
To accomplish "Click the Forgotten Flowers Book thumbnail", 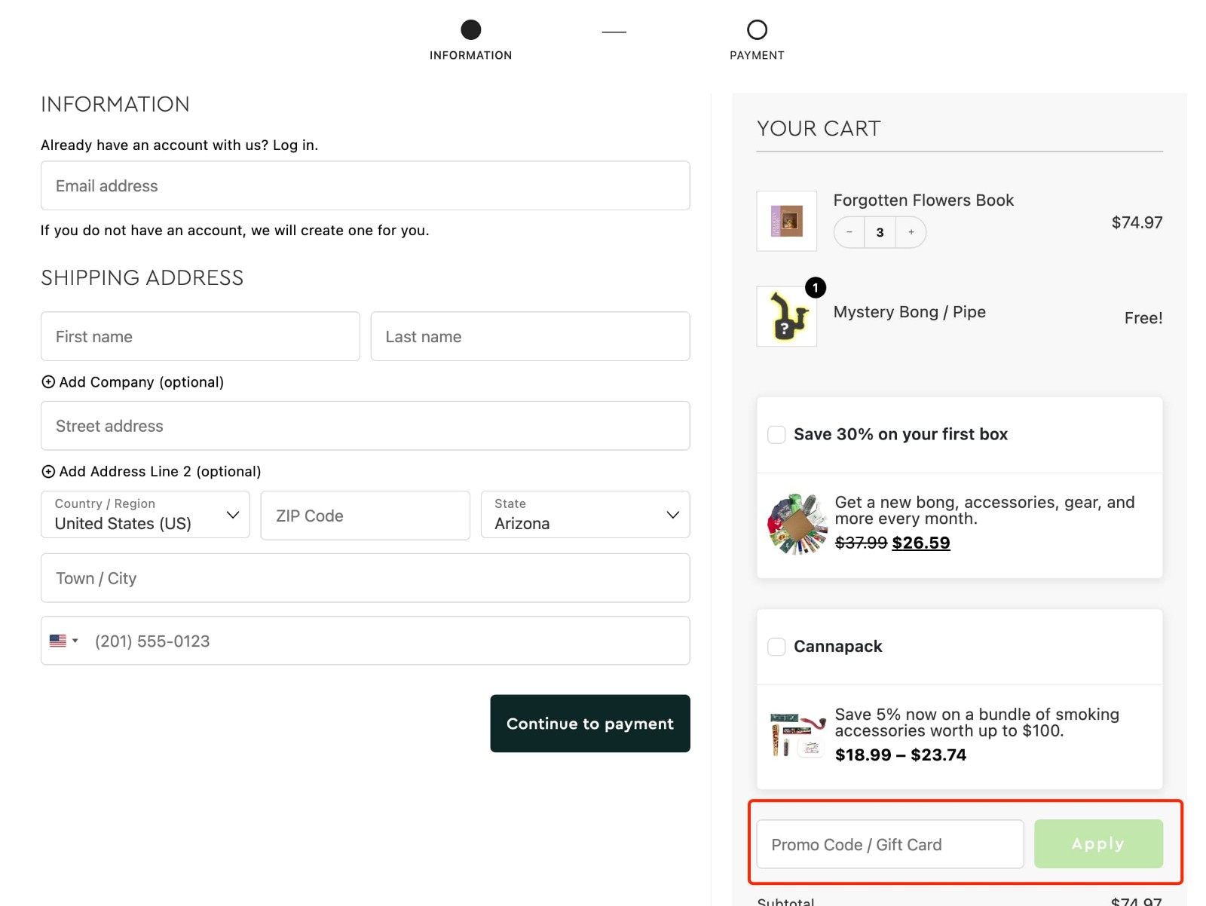I will coord(786,220).
